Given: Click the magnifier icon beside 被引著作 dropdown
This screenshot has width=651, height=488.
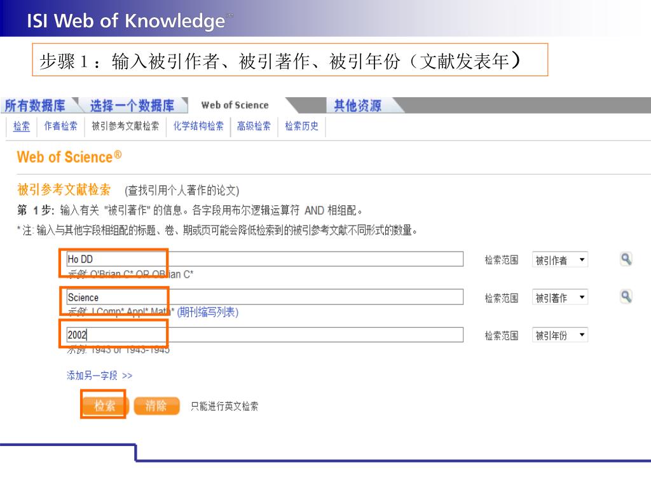Looking at the screenshot, I should (x=626, y=296).
